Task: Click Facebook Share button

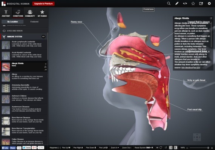Action: pos(12,148)
